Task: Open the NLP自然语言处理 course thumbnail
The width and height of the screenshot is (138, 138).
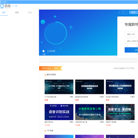Action: point(59,87)
